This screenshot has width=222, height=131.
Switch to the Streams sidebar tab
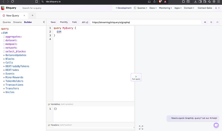[17, 22]
